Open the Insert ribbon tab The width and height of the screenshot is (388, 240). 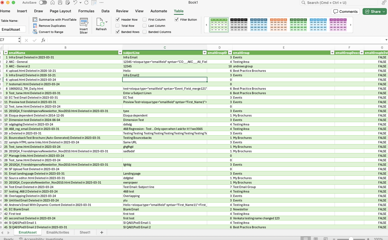(x=22, y=11)
